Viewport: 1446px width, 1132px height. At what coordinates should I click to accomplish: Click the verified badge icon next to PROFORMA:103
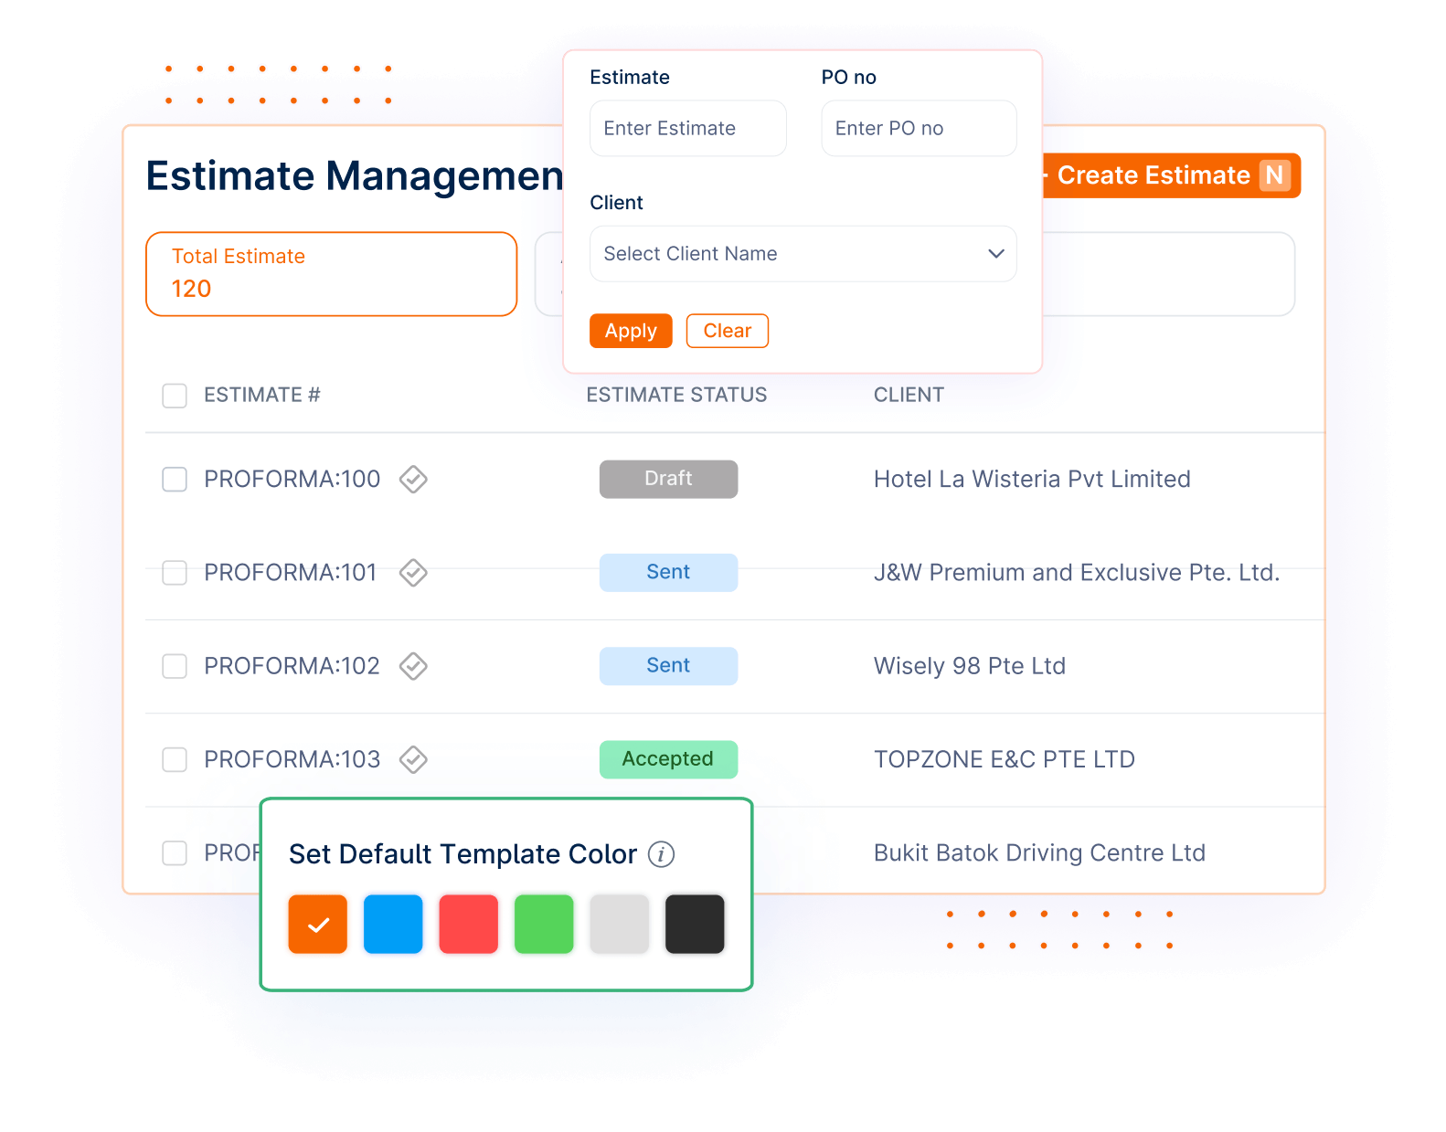click(x=413, y=759)
